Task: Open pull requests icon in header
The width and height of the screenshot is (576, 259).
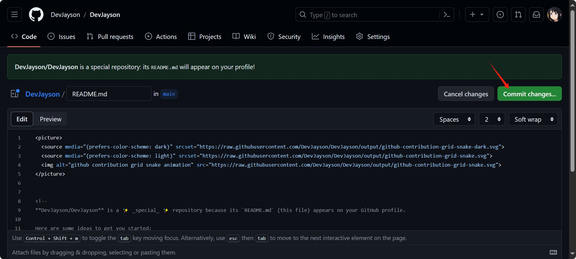Action: (518, 14)
